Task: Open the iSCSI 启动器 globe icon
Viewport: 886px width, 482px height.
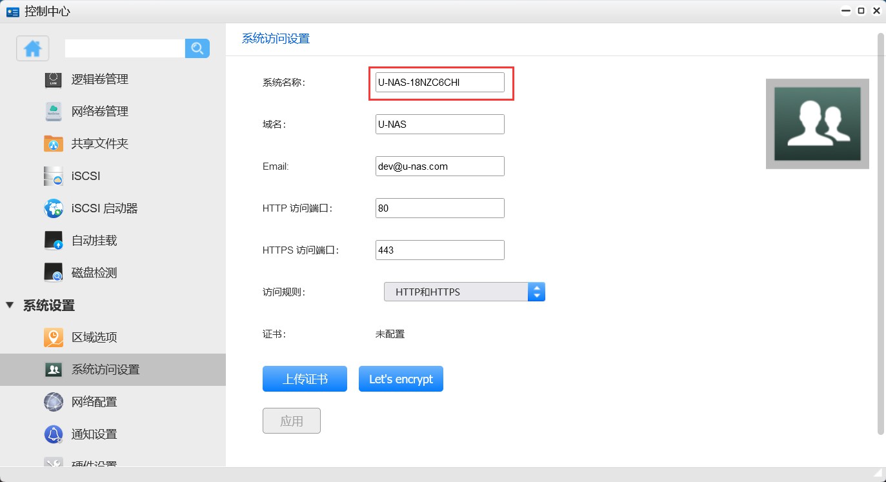Action: click(x=54, y=208)
